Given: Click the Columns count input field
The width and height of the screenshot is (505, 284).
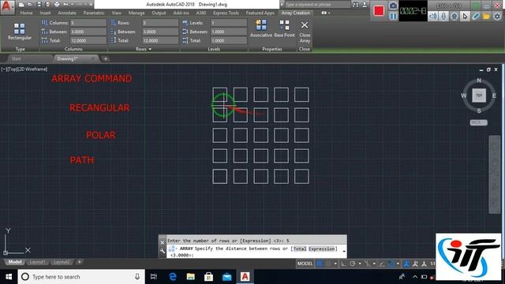Looking at the screenshot, I should (x=88, y=23).
